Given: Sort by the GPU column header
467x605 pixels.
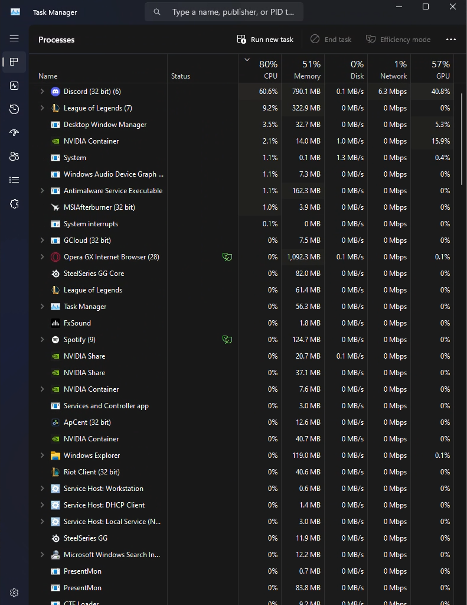Looking at the screenshot, I should [432, 69].
